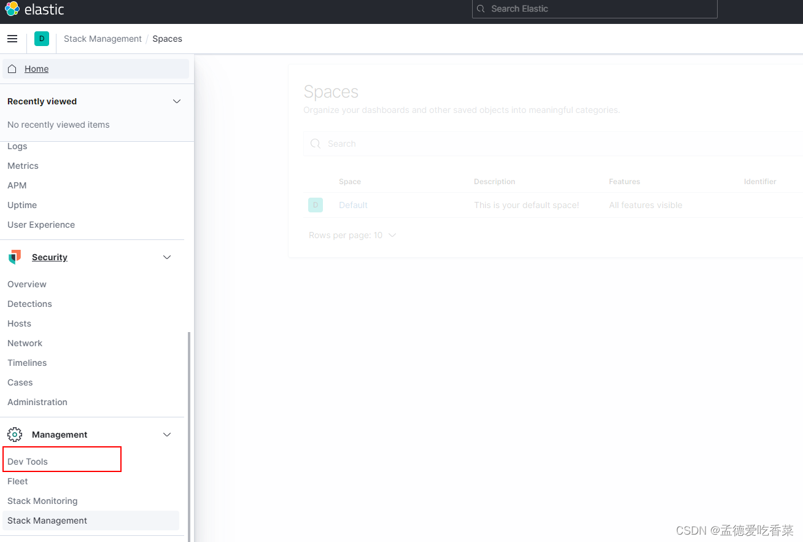Open Timelines under Security
Viewport: 803px width, 542px height.
pyautogui.click(x=27, y=363)
